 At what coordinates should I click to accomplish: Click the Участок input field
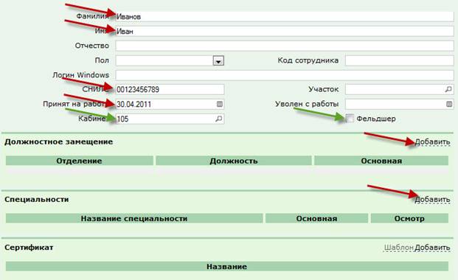click(x=399, y=89)
